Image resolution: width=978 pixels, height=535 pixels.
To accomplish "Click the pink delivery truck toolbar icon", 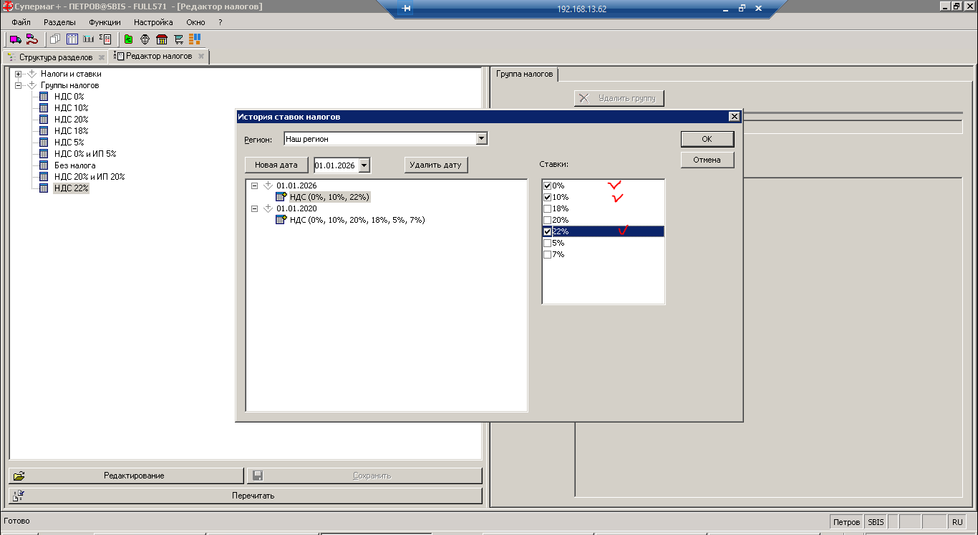I will pos(15,39).
